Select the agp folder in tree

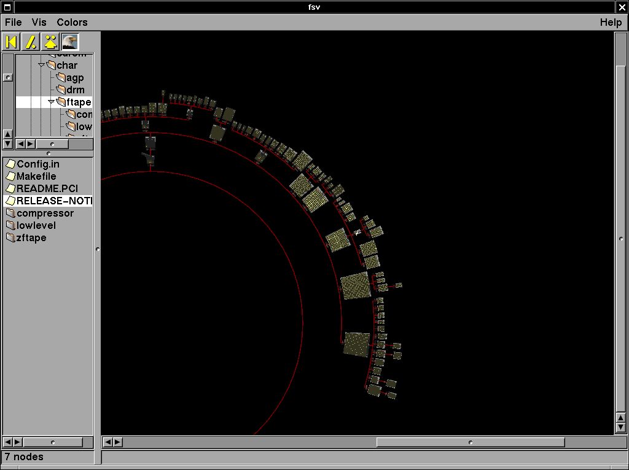[x=74, y=78]
